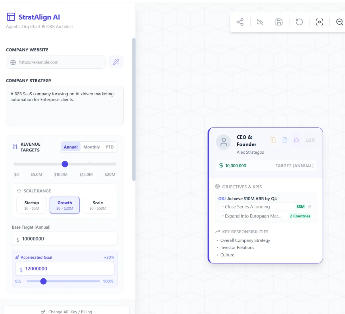
Task: Click the save floppy disk icon
Action: [x=279, y=22]
